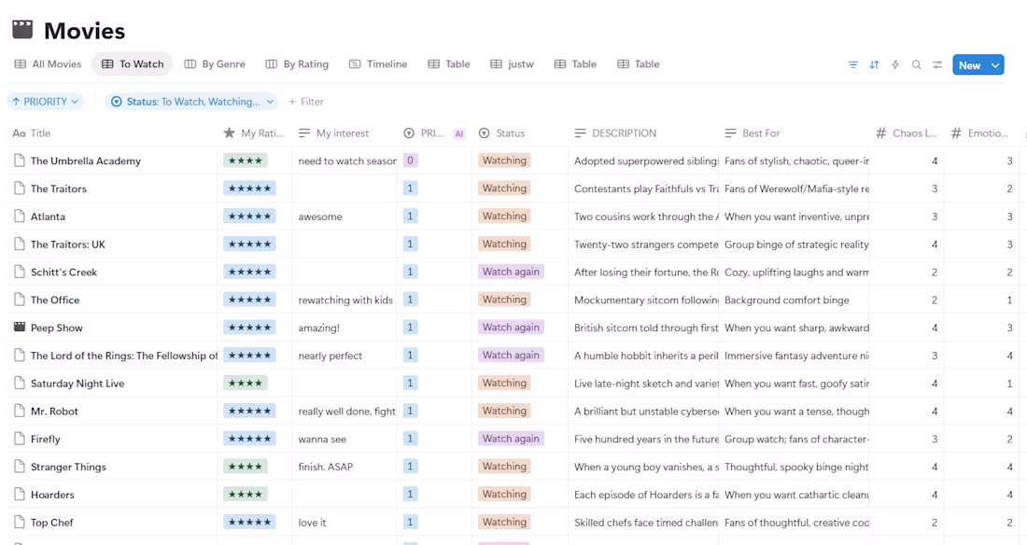Open Watching status of Saturday Night Live
Viewport: 1027px width, 545px height.
[504, 383]
